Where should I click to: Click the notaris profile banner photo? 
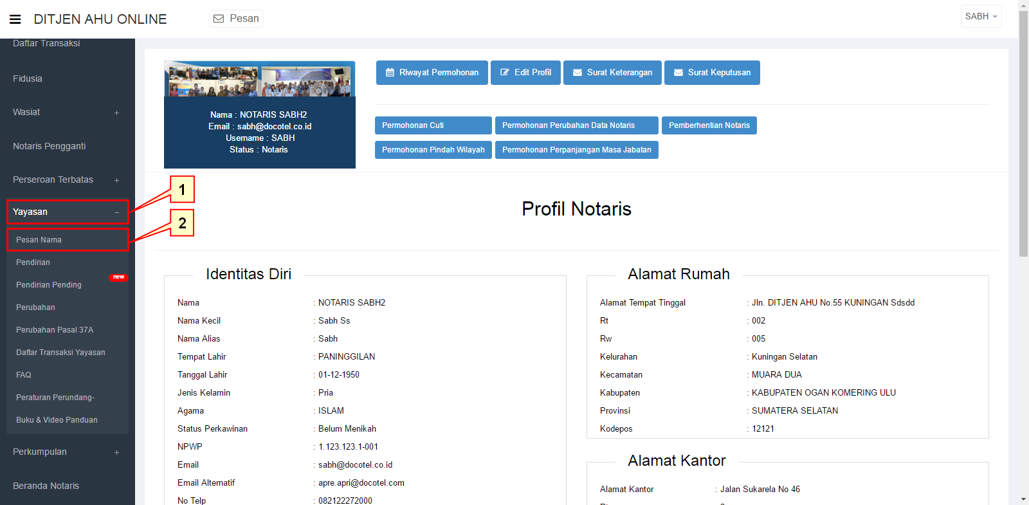260,79
